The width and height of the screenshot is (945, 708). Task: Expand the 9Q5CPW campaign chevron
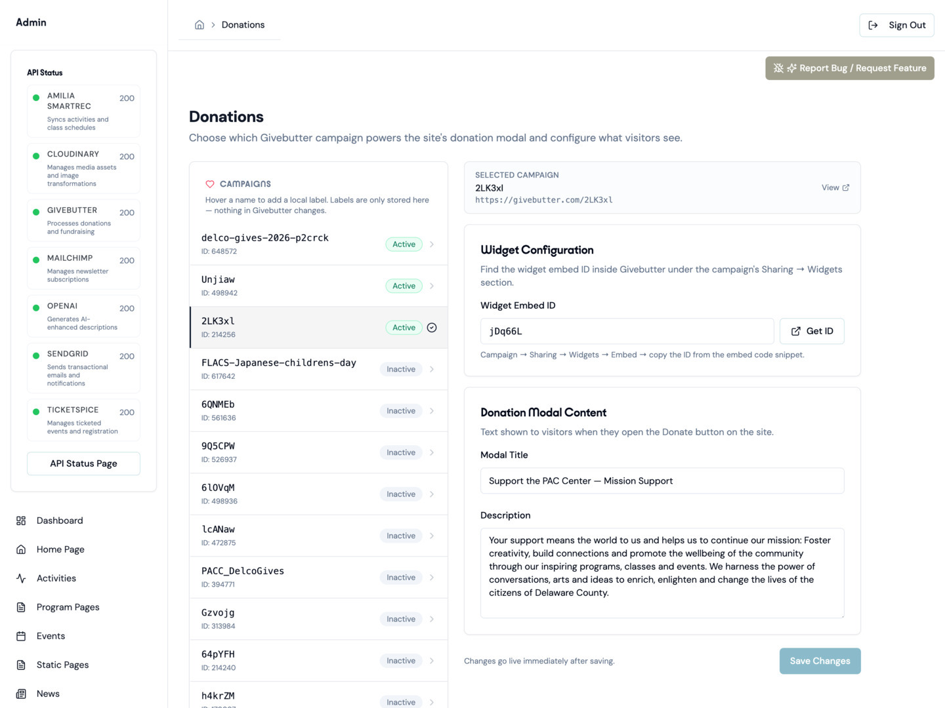click(432, 452)
